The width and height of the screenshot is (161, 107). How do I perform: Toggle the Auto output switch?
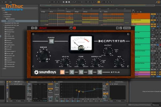click(116, 51)
